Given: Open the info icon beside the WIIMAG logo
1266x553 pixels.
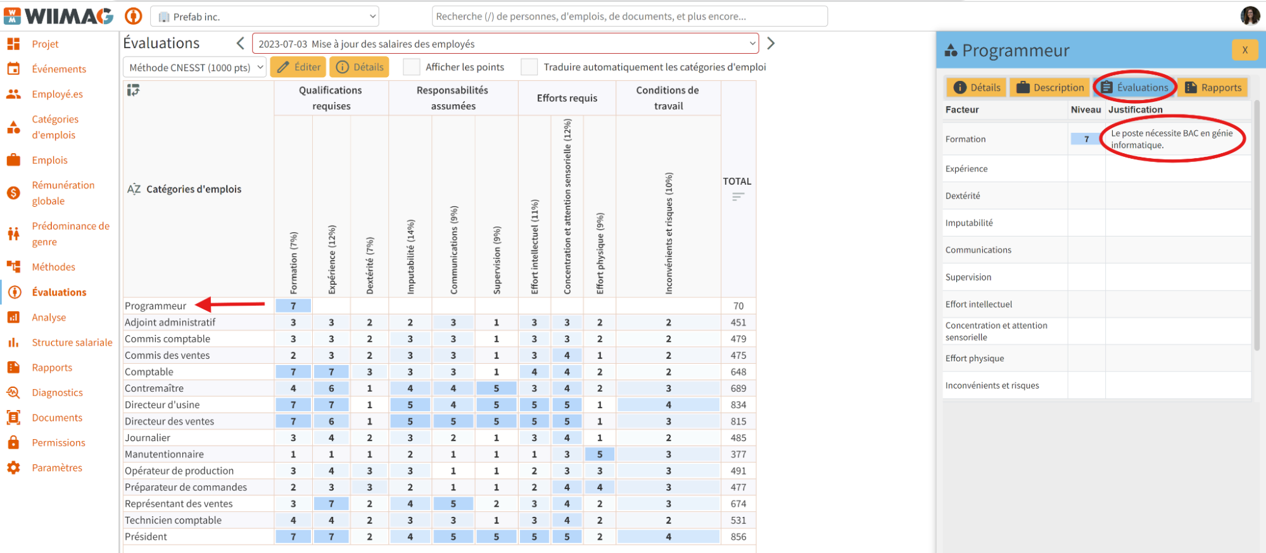Looking at the screenshot, I should pyautogui.click(x=133, y=16).
